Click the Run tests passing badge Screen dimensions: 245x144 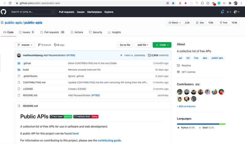(x=61, y=117)
